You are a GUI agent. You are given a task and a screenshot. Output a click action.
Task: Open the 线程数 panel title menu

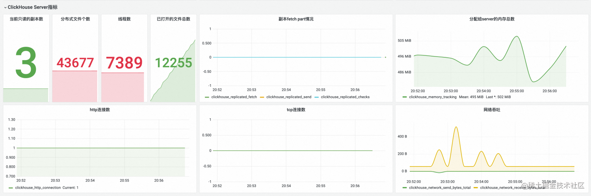point(125,19)
